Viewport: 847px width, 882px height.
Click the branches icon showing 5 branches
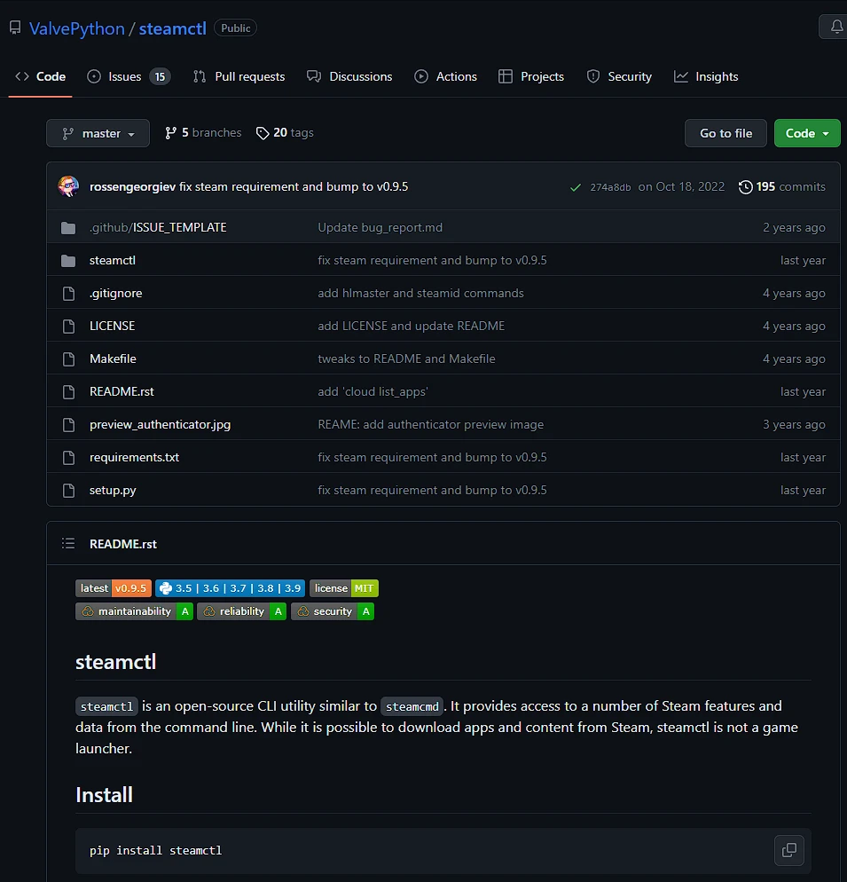tap(170, 133)
